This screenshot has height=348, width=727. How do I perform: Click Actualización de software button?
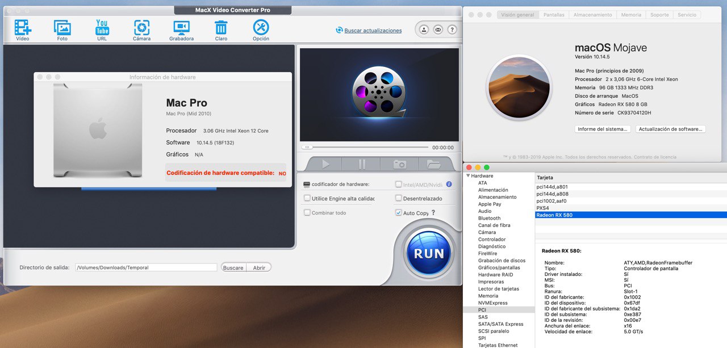(x=671, y=129)
